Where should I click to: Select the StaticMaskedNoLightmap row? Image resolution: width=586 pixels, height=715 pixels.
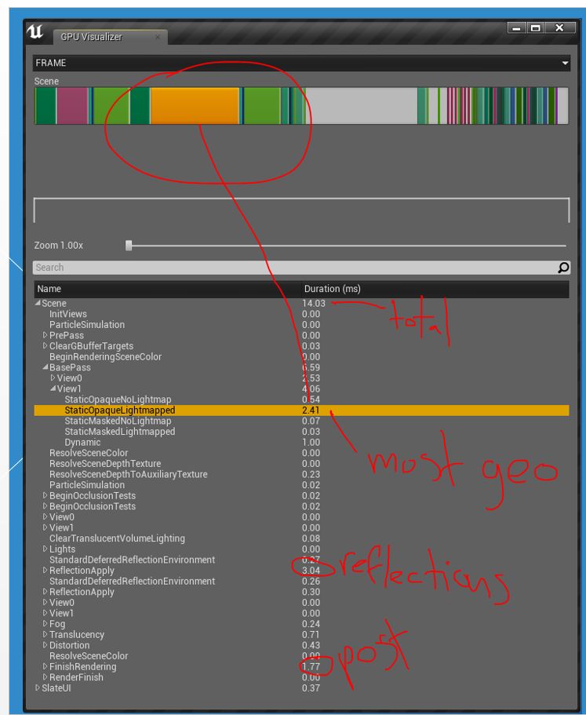pyautogui.click(x=302, y=421)
